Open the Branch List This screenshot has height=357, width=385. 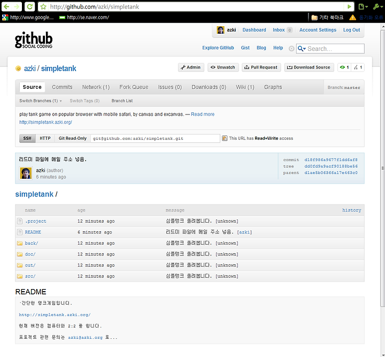122,101
